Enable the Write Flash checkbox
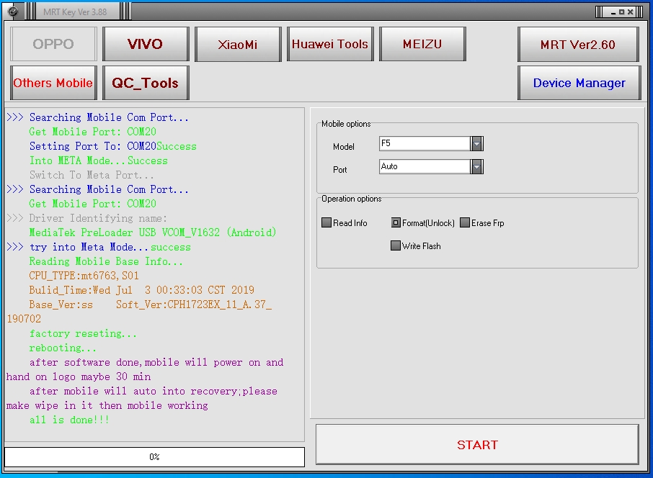The image size is (653, 478). (x=396, y=245)
